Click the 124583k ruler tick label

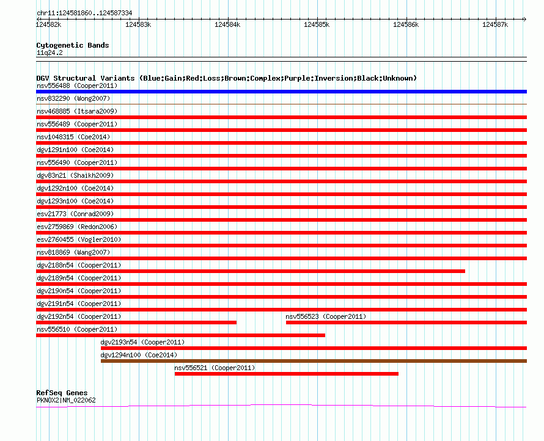click(x=138, y=24)
